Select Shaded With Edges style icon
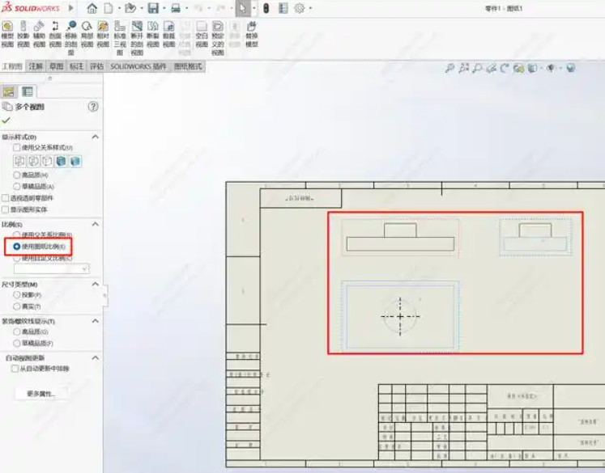Image resolution: width=605 pixels, height=473 pixels. (x=62, y=161)
